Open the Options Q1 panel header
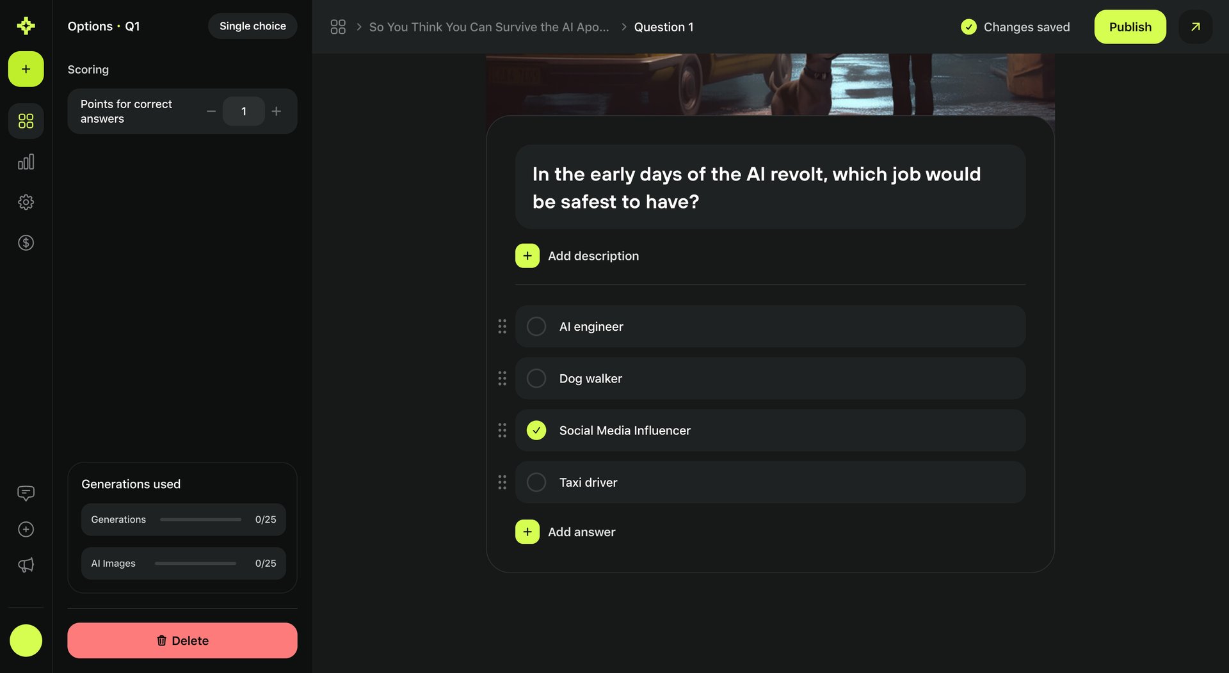 point(104,26)
